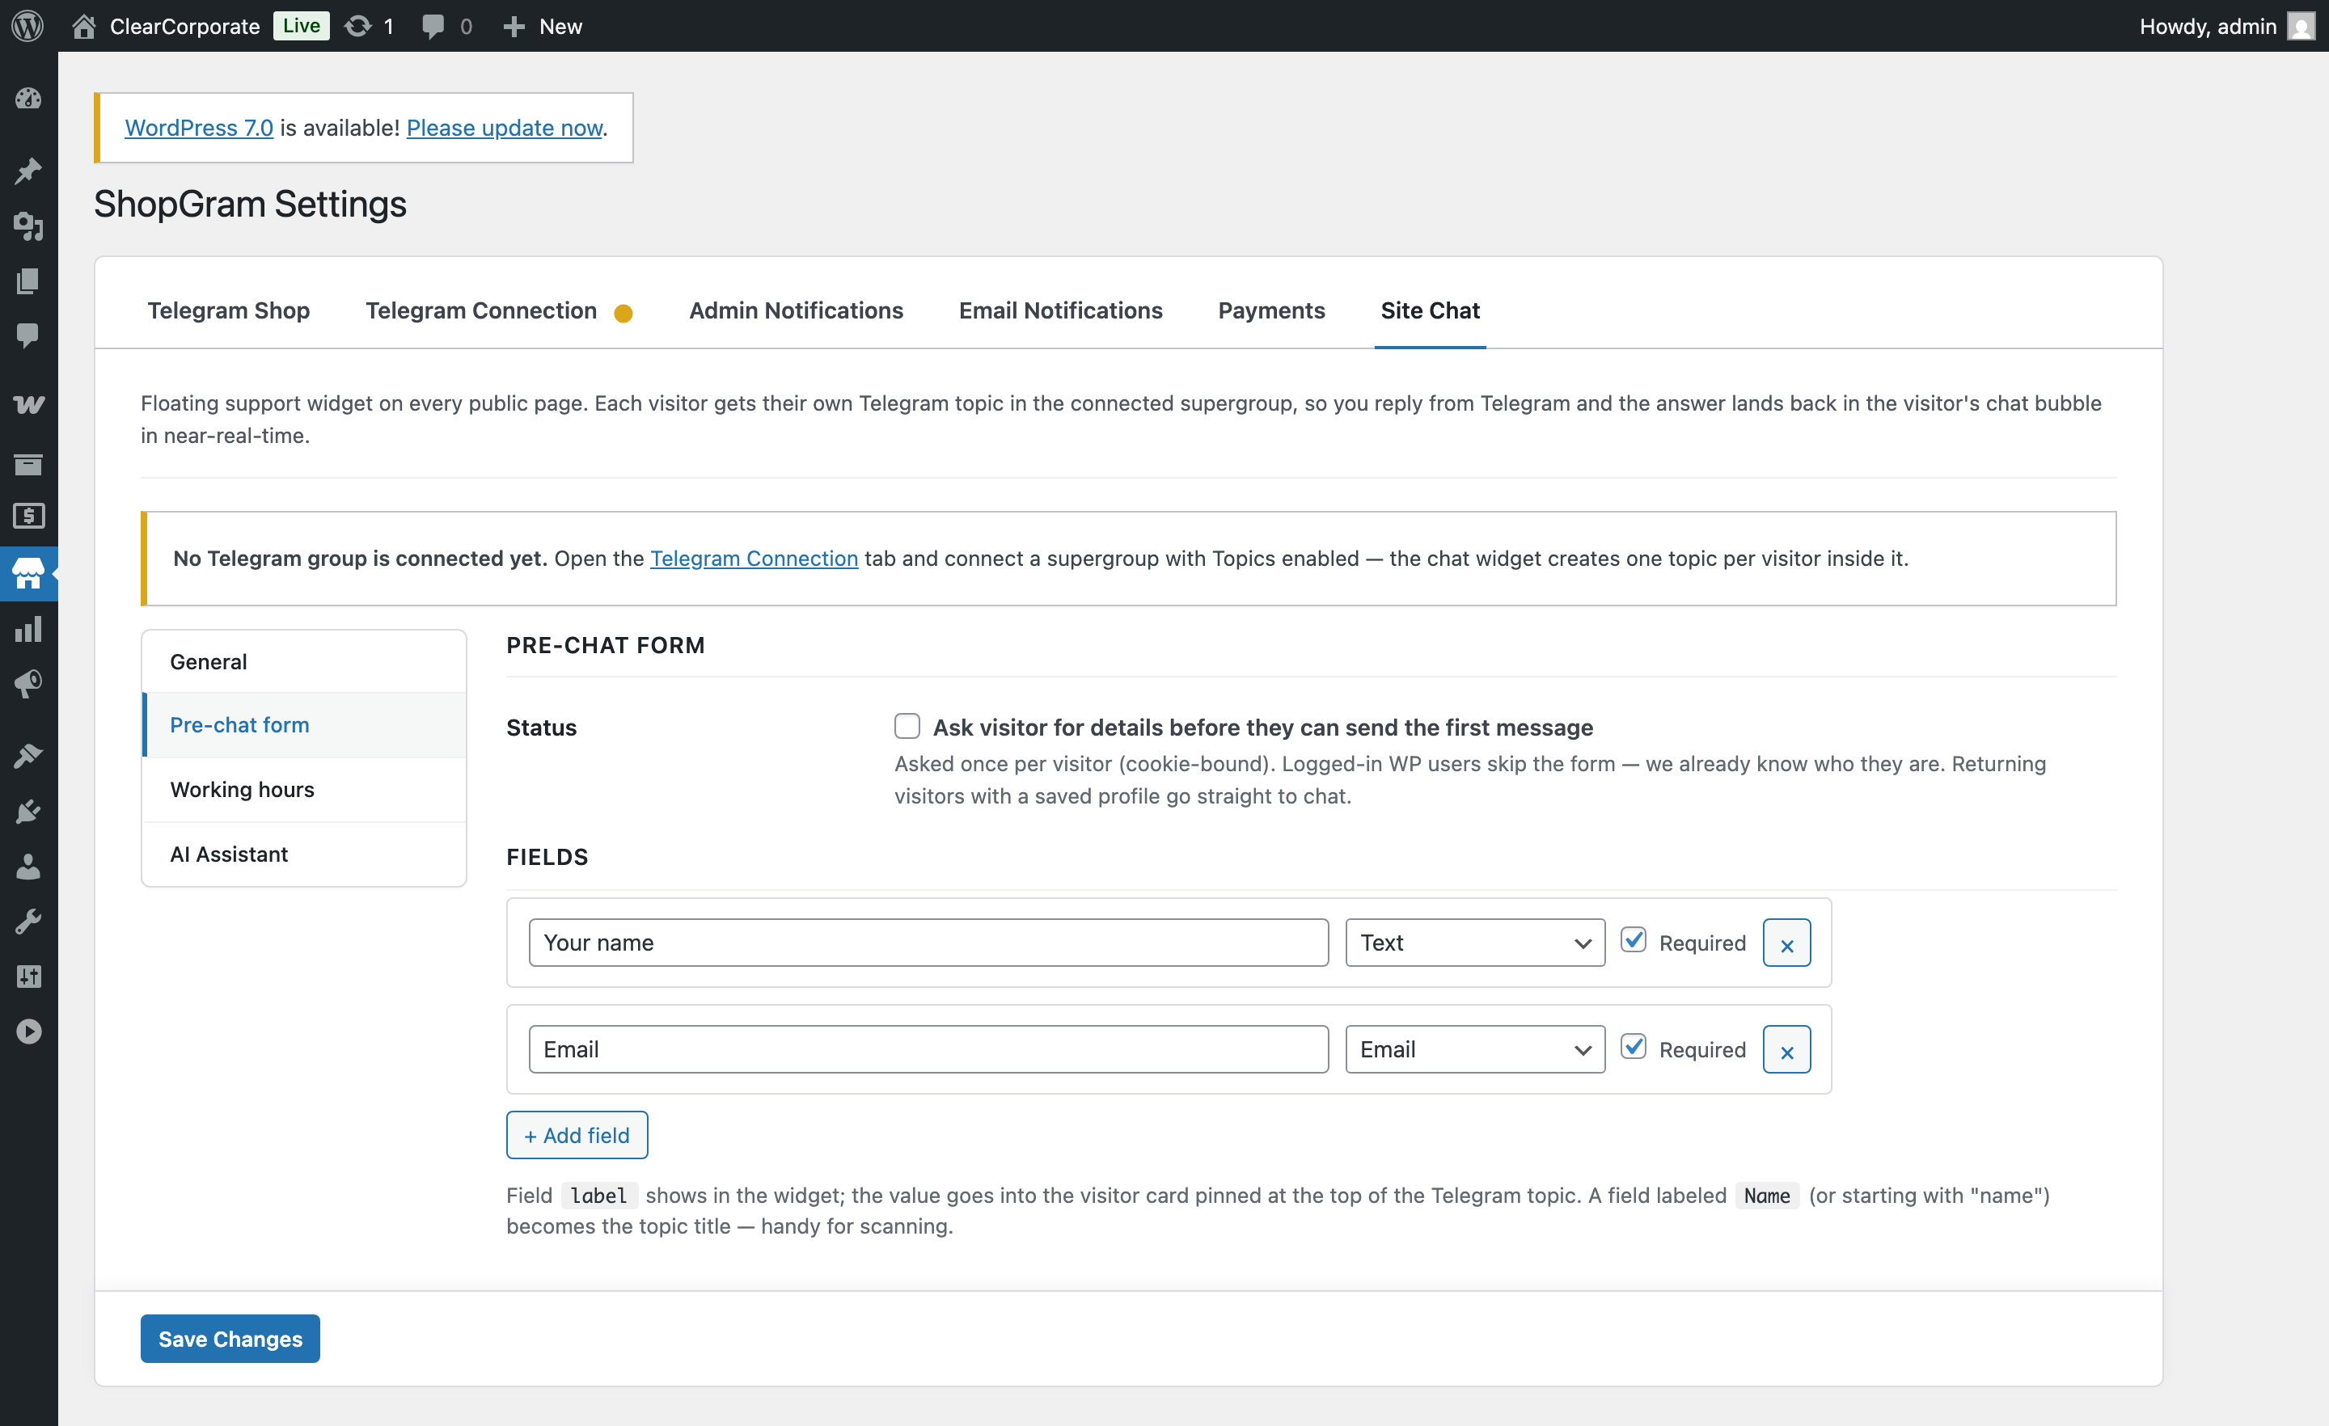Open the admin user avatar
Image resolution: width=2329 pixels, height=1426 pixels.
pyautogui.click(x=2301, y=26)
